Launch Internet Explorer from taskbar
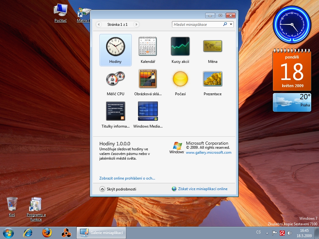319x239 pixels. pyautogui.click(x=28, y=233)
